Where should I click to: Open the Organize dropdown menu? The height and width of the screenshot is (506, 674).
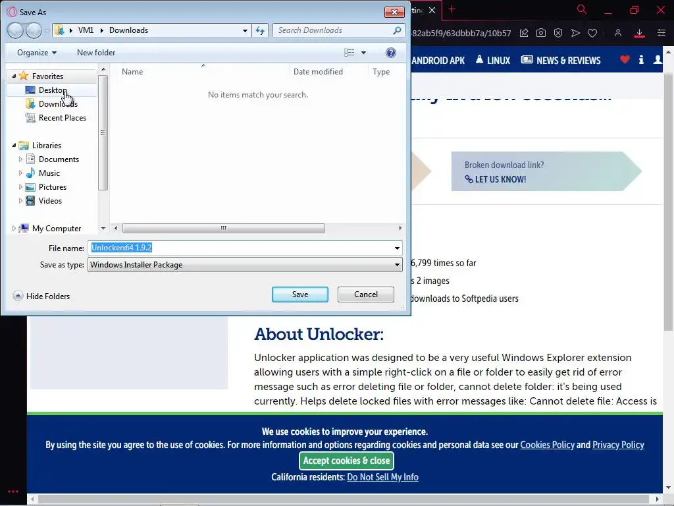point(37,53)
